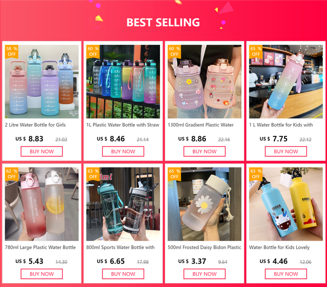
Task: Open the 800ml sports bottles product image
Action: pos(123,204)
